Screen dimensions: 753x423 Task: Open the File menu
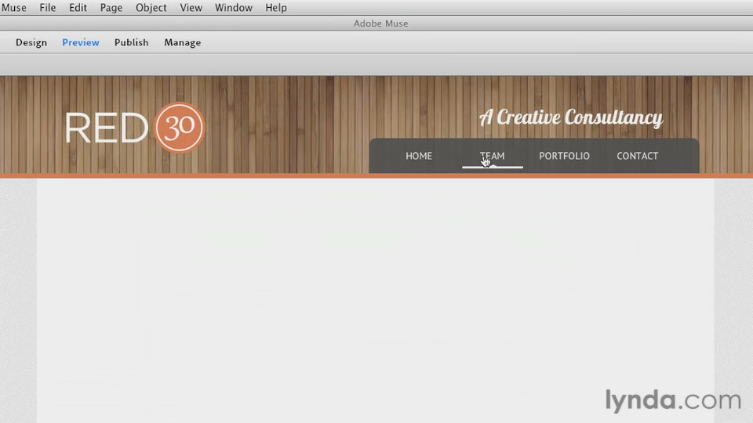tap(48, 8)
